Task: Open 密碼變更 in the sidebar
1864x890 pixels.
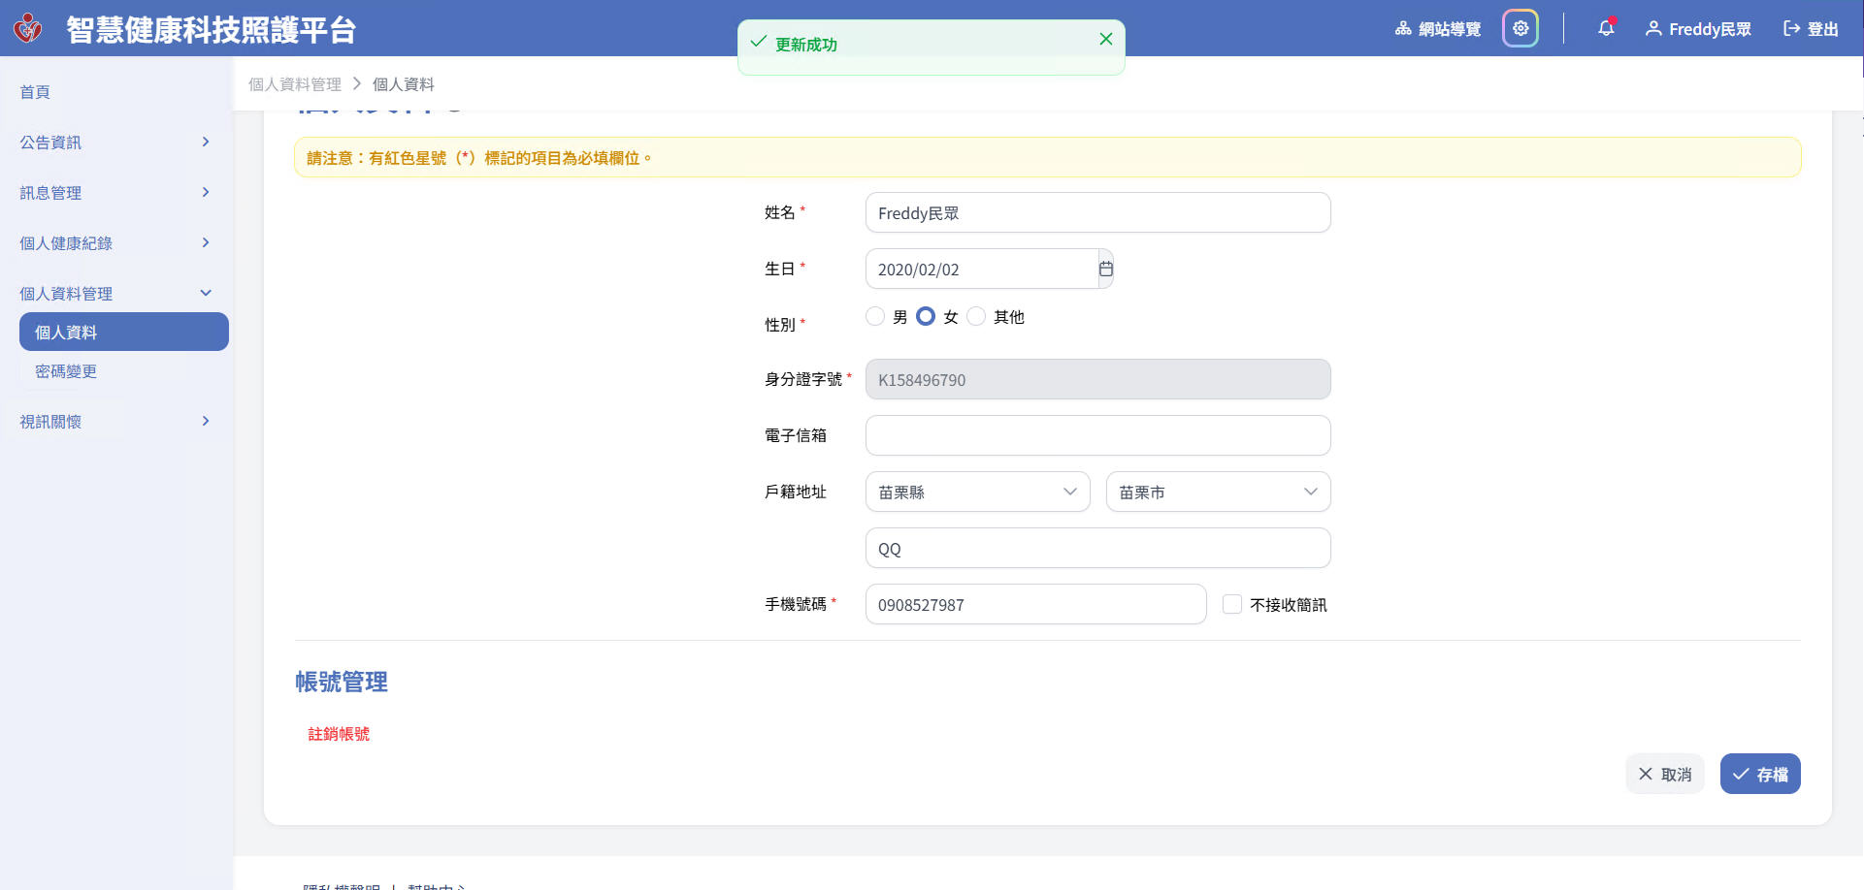Action: click(x=66, y=371)
